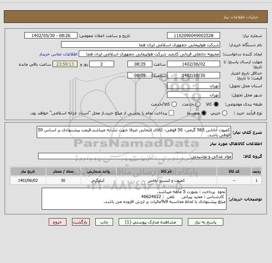Click the اطلاعات کالاهای مورد نیاز heading
The width and height of the screenshot is (272, 263).
[236, 144]
